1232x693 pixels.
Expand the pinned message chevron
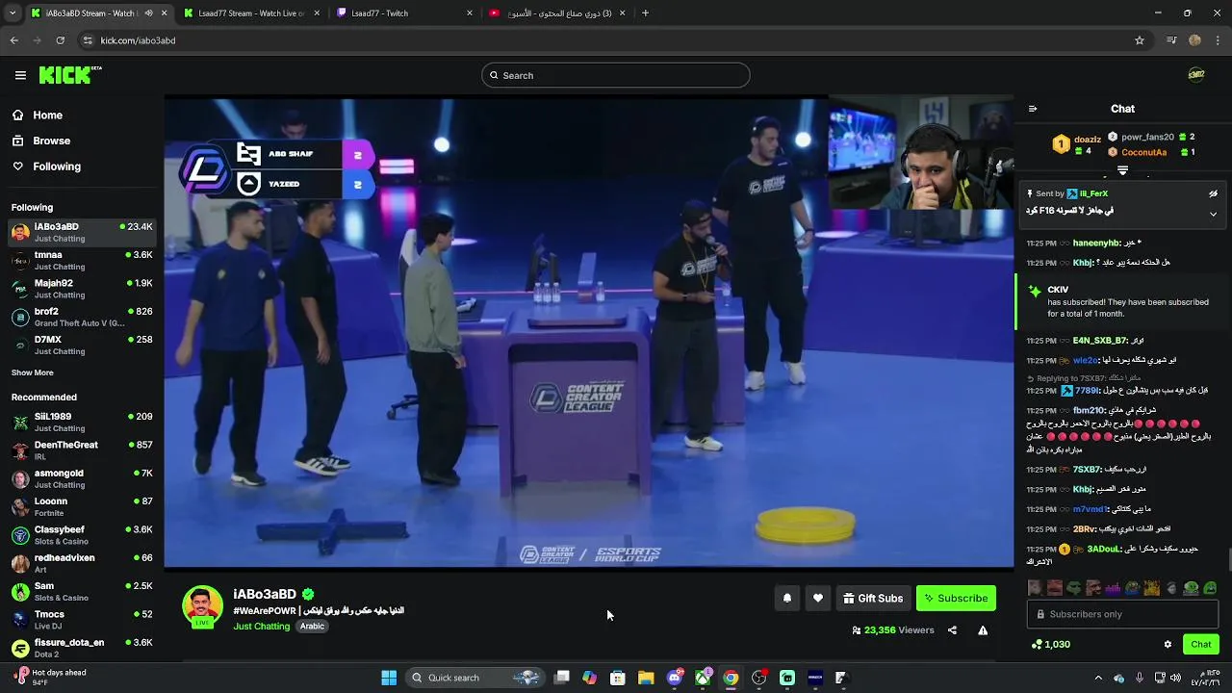click(1213, 214)
